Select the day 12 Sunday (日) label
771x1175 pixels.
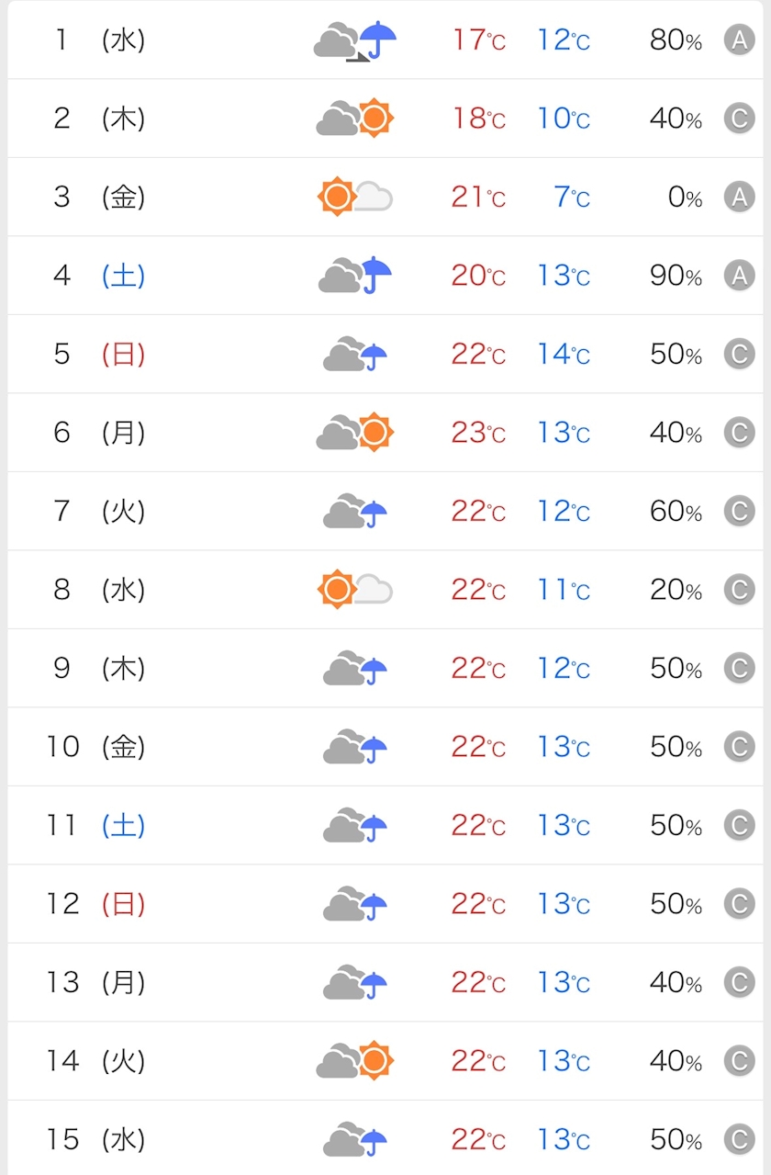[x=123, y=905]
